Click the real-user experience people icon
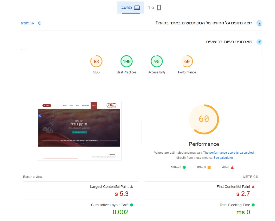 [x=259, y=23]
